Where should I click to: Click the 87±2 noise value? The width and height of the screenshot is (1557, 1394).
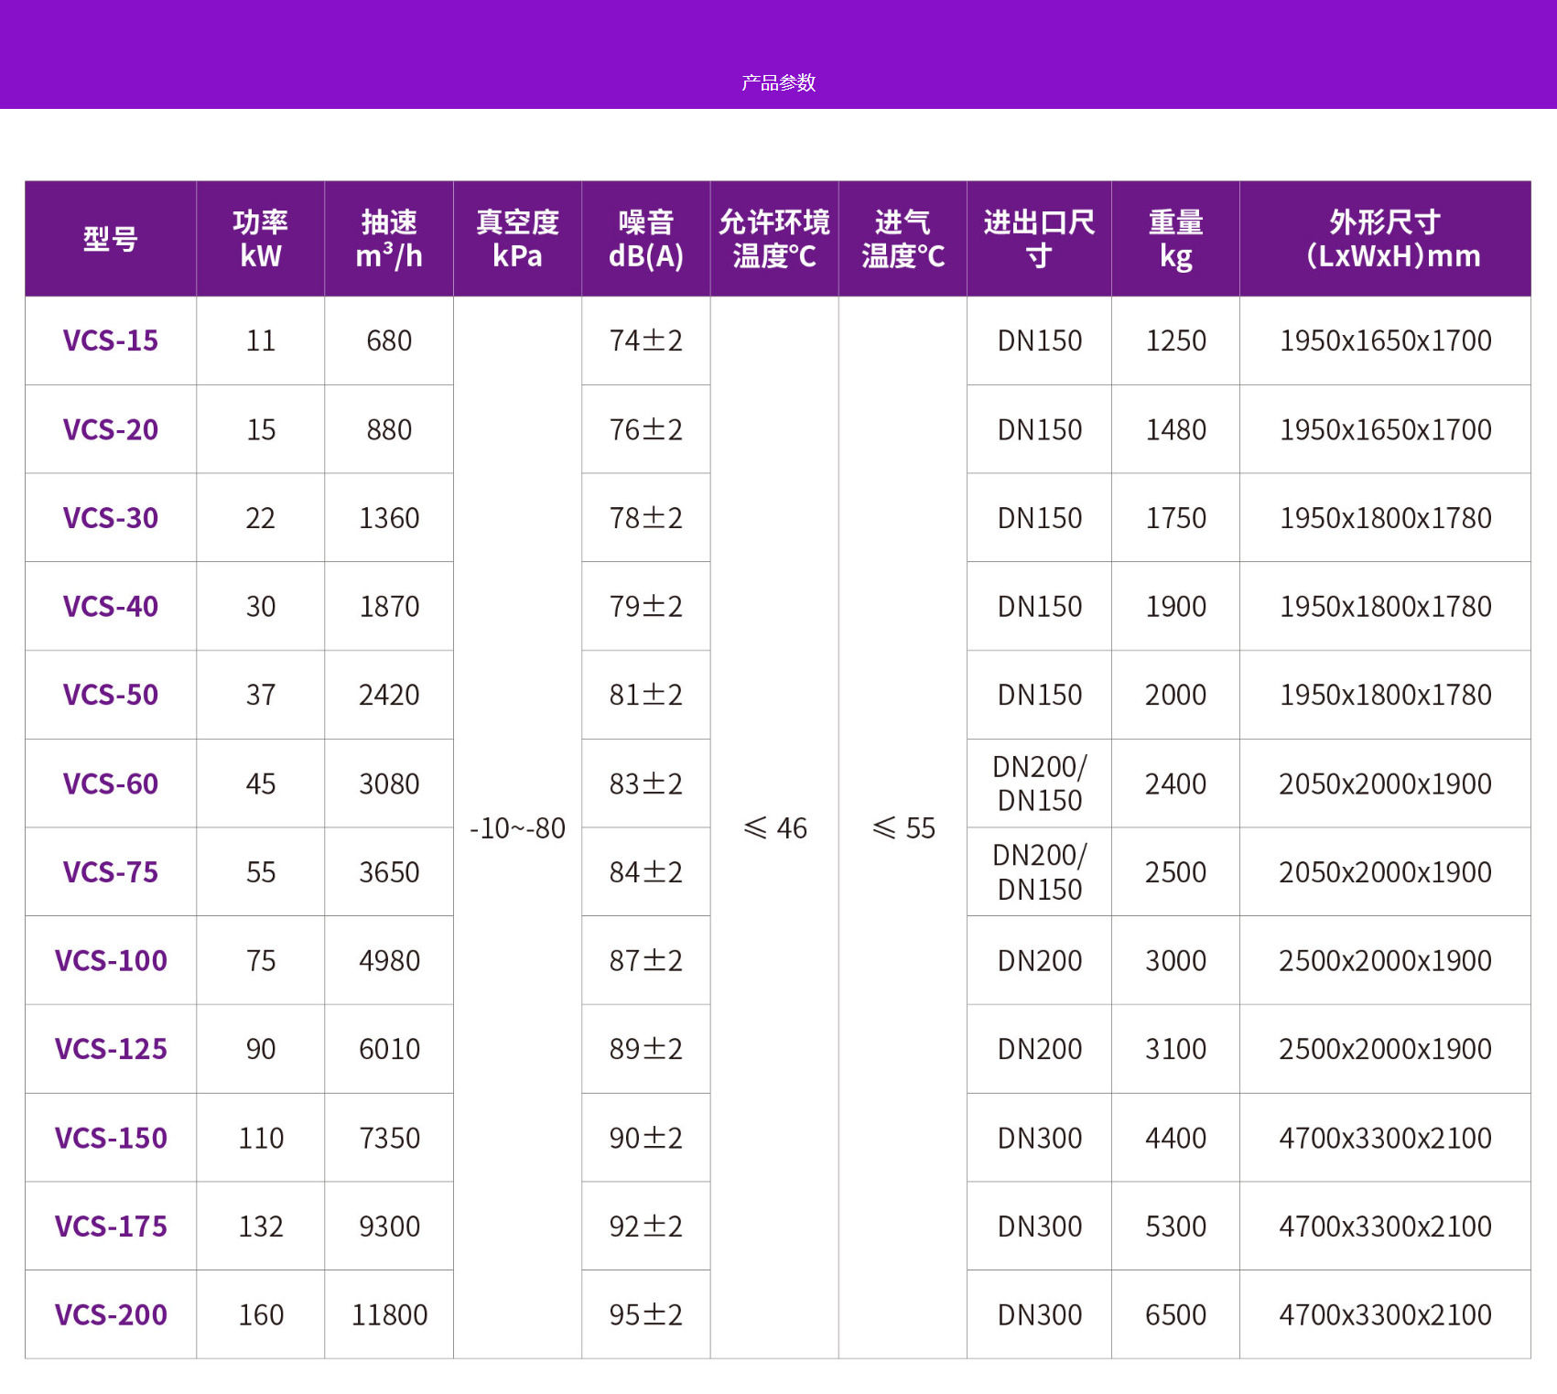(646, 960)
